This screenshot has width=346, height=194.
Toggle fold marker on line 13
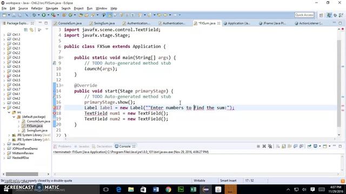pyautogui.click(x=63, y=85)
